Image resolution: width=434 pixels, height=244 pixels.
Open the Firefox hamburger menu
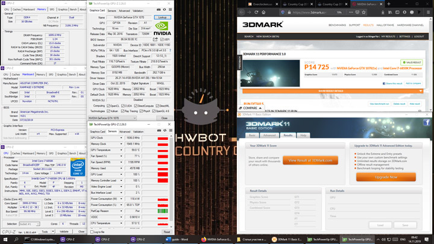coord(428,12)
